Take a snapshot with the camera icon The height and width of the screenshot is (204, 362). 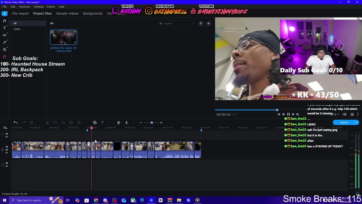pyautogui.click(x=352, y=114)
